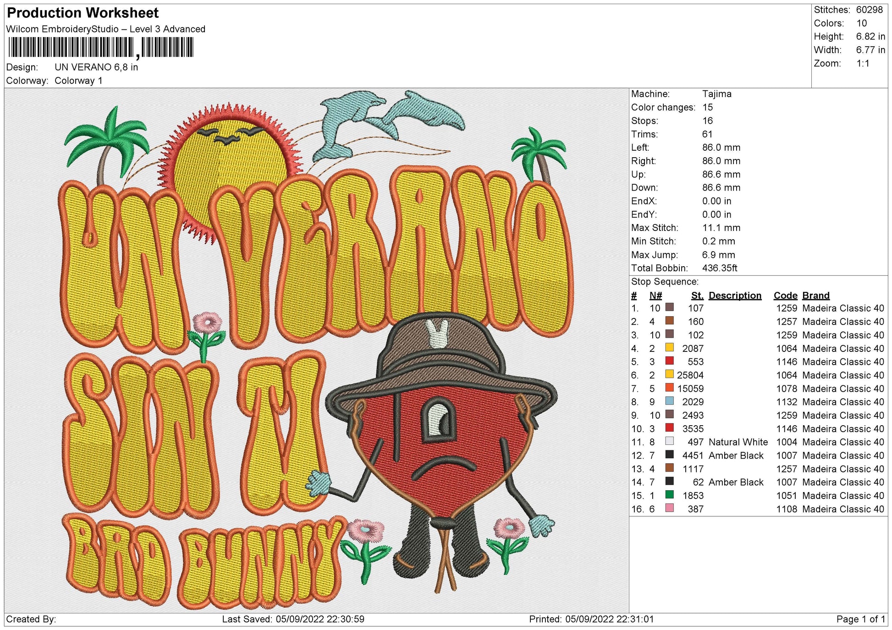The image size is (892, 630).
Task: Click the "Stop Sequence:" heading
Action: (665, 282)
